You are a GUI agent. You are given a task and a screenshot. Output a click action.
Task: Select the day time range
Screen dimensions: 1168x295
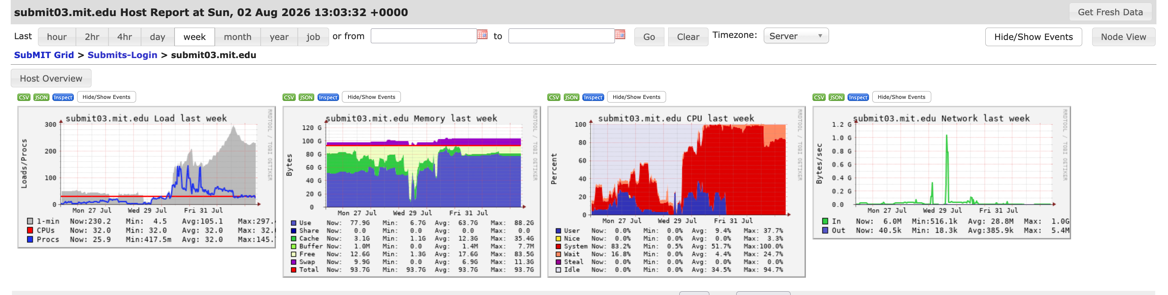pyautogui.click(x=158, y=37)
